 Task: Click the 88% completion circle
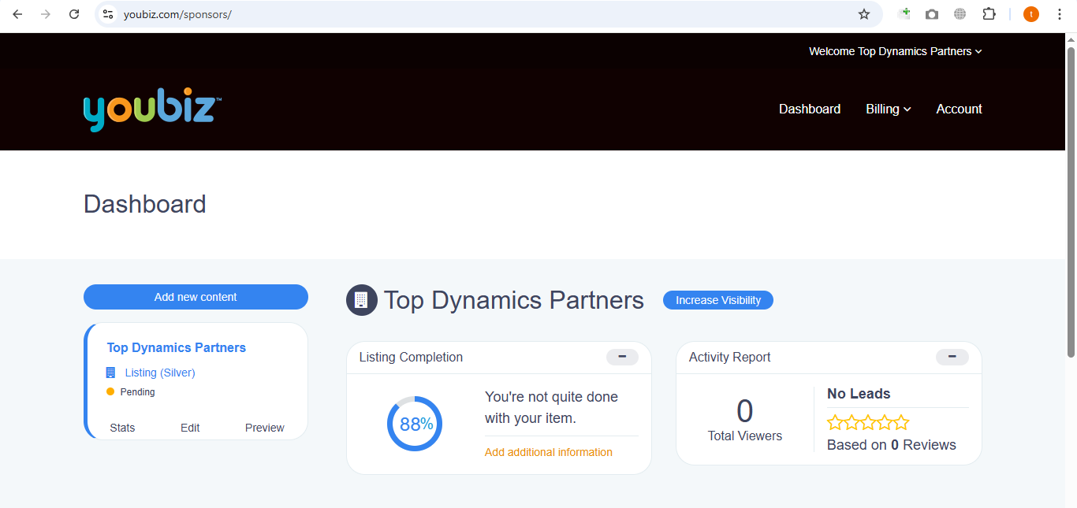415,424
